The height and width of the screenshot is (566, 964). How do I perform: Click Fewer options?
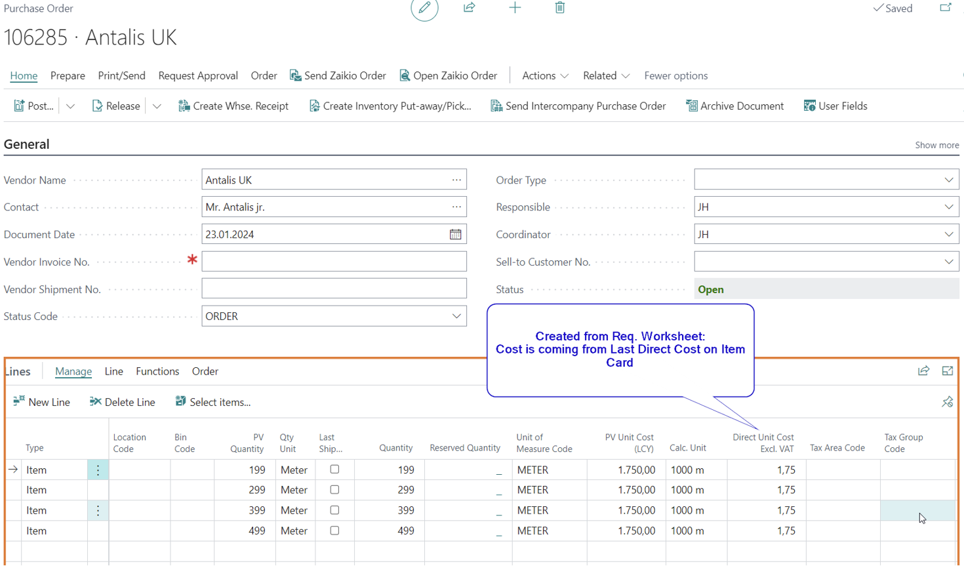click(675, 75)
